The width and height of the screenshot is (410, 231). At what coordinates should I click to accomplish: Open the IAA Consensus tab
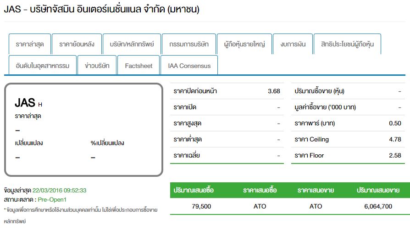tap(189, 66)
